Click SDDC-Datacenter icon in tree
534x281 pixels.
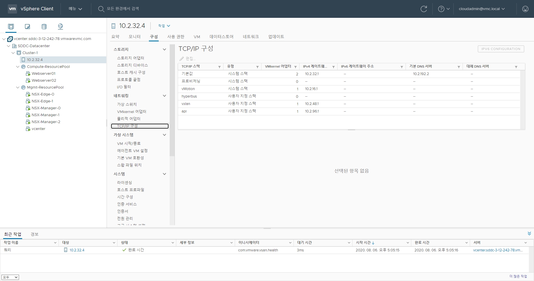pyautogui.click(x=14, y=46)
